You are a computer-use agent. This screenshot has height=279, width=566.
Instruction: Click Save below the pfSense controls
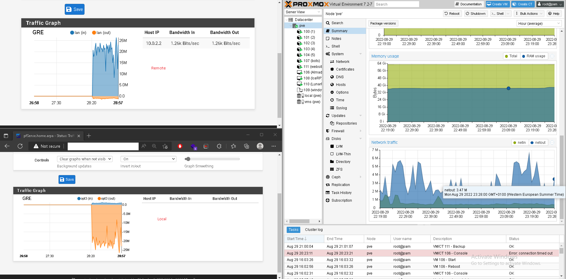pos(67,180)
